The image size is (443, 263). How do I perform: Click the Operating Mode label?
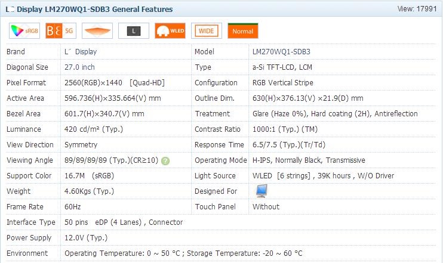(x=221, y=160)
